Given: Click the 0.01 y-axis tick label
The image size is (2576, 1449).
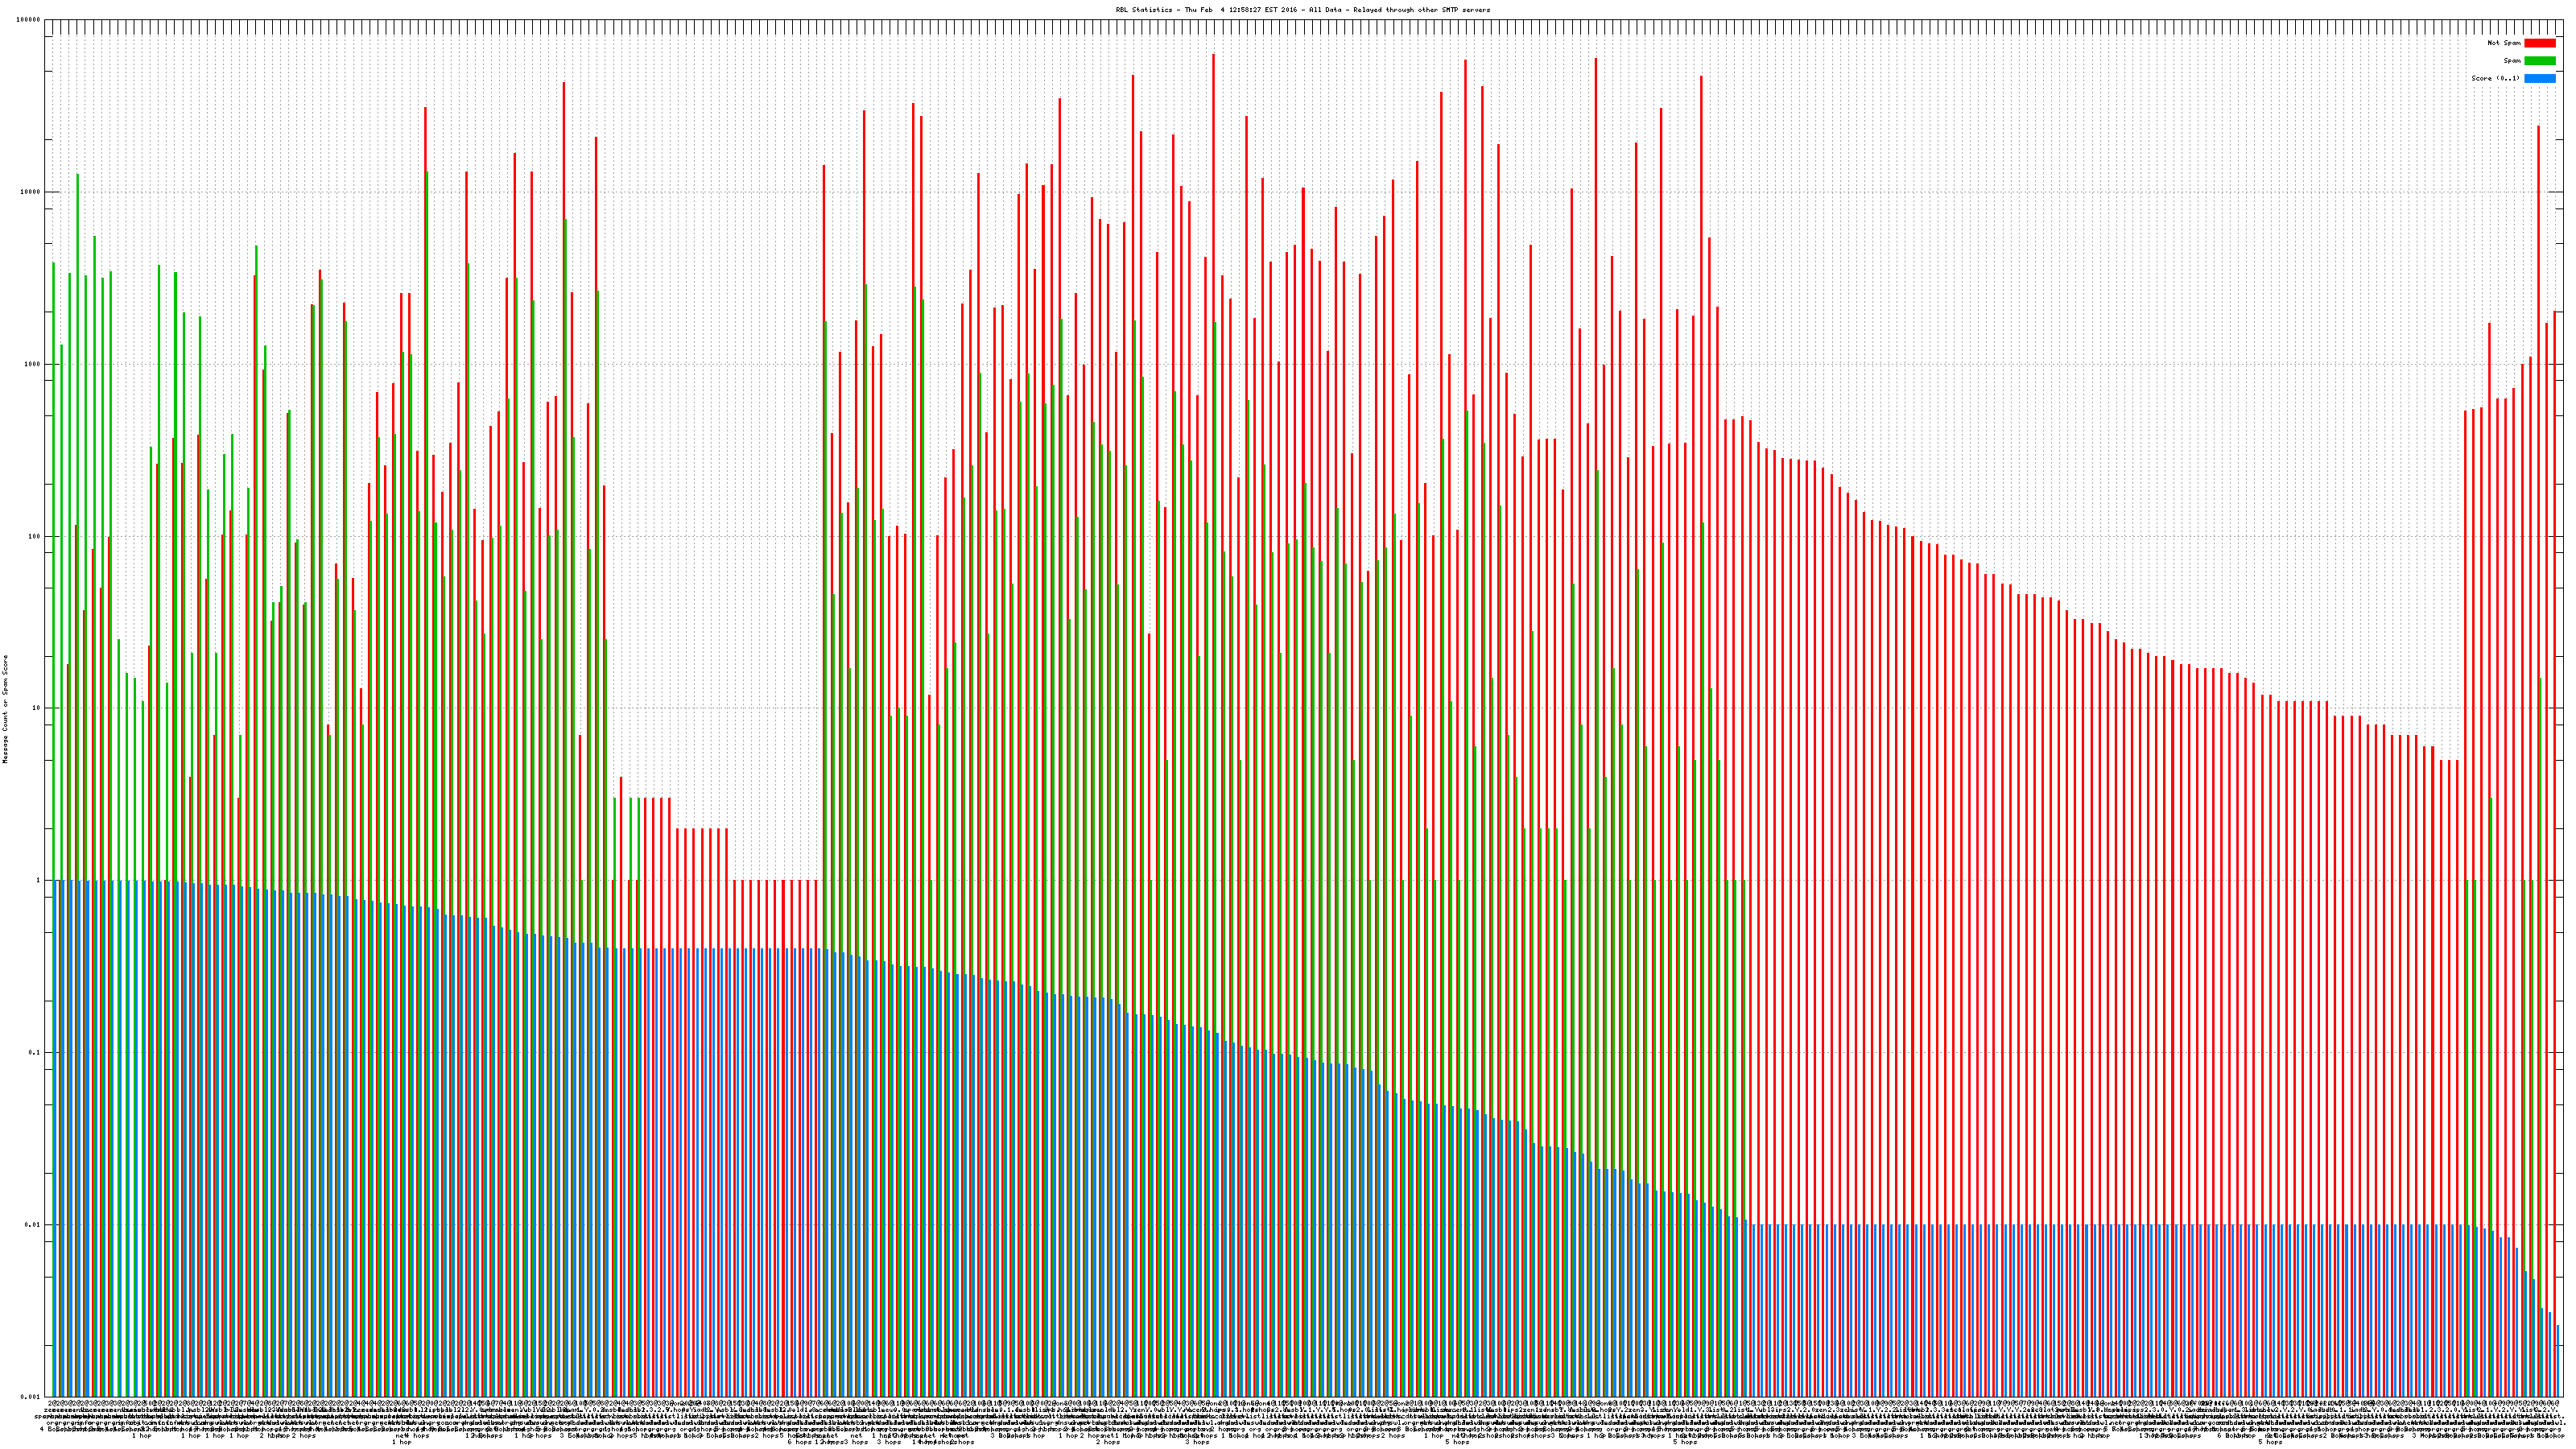Looking at the screenshot, I should pos(34,1224).
